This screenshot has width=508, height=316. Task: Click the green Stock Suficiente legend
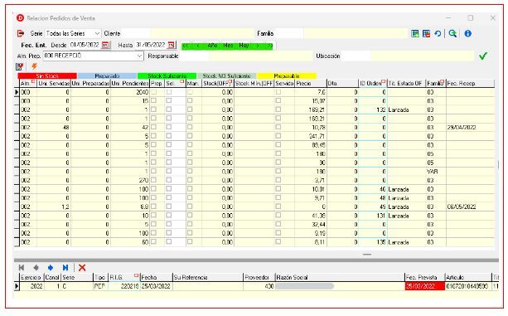pos(167,75)
